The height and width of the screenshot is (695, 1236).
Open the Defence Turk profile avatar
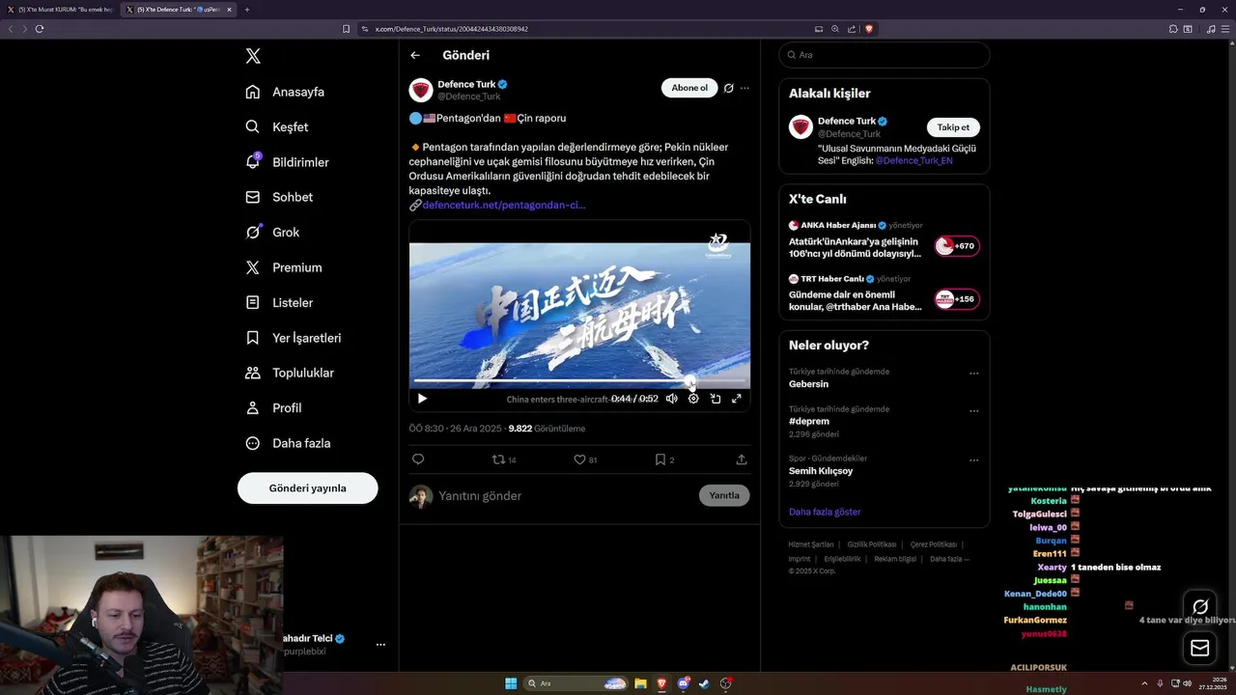(421, 90)
